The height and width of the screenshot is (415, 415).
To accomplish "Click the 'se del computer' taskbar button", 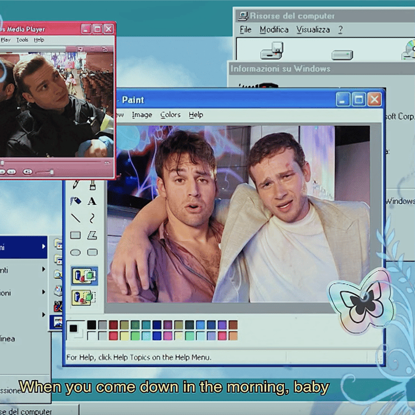I will [39, 410].
